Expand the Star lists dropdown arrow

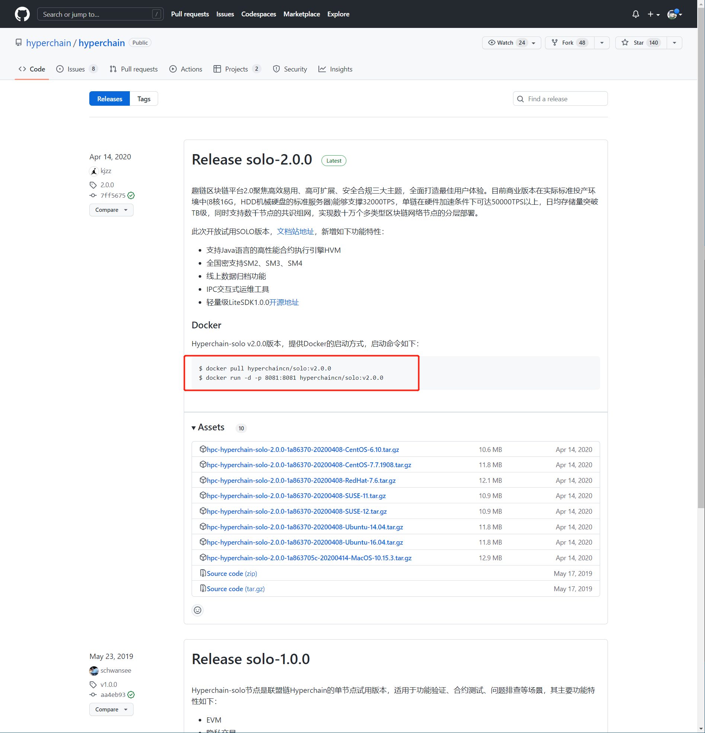(674, 43)
